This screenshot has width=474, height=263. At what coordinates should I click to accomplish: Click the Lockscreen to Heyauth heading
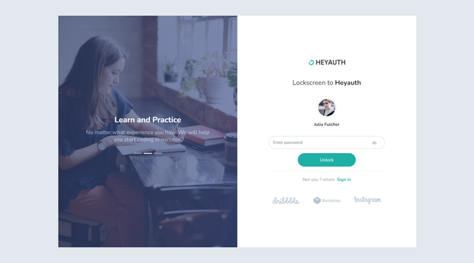pyautogui.click(x=326, y=83)
